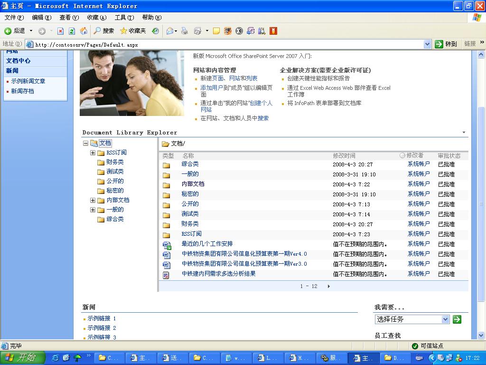Open the 工具(T) menu
Screen dimensions: 486x365
[x=124, y=18]
